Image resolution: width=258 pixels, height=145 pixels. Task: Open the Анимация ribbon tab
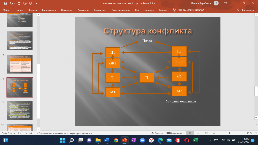[x=83, y=10]
